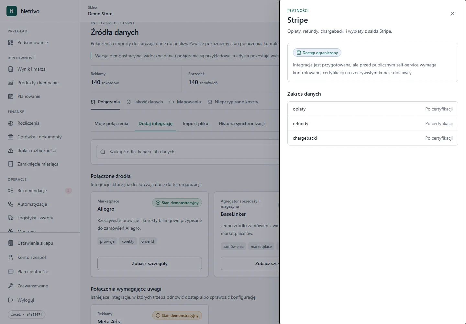Click the korekty tag on Allegro card
The image size is (466, 324).
128,241
